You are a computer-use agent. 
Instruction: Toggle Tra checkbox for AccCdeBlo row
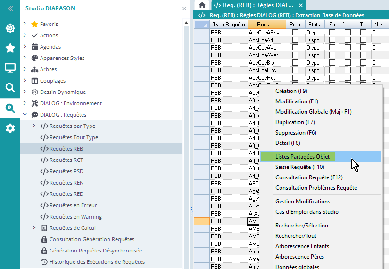(x=363, y=63)
